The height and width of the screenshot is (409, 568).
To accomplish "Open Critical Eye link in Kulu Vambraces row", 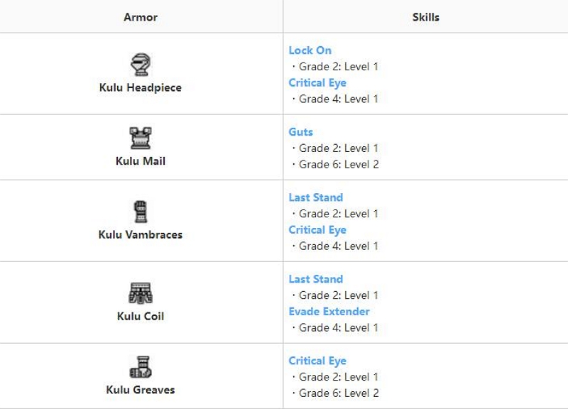I will [317, 230].
